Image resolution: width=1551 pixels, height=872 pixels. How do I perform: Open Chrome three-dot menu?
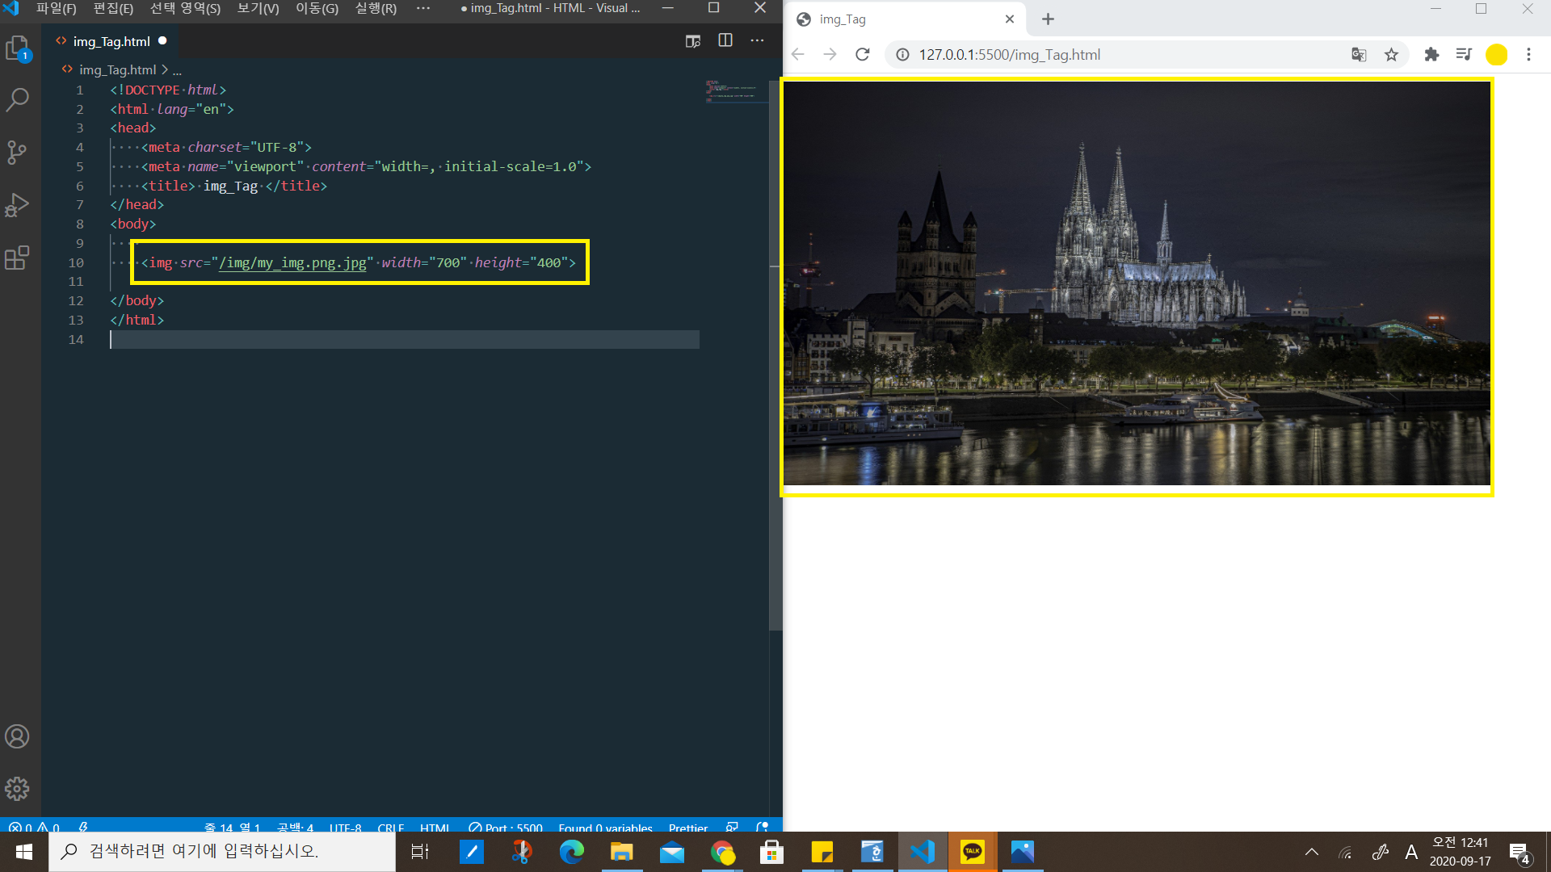pyautogui.click(x=1528, y=55)
